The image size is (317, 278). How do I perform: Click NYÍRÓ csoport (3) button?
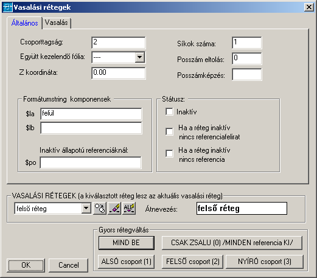click(265, 262)
